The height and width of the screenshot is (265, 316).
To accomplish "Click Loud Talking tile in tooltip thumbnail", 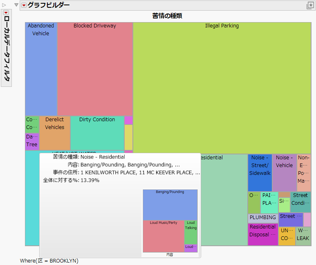I will click(x=190, y=232).
